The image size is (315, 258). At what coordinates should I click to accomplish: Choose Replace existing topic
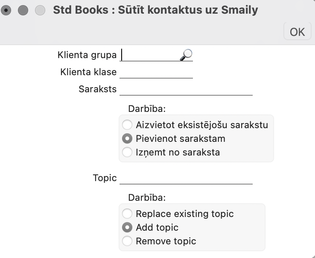tap(127, 214)
